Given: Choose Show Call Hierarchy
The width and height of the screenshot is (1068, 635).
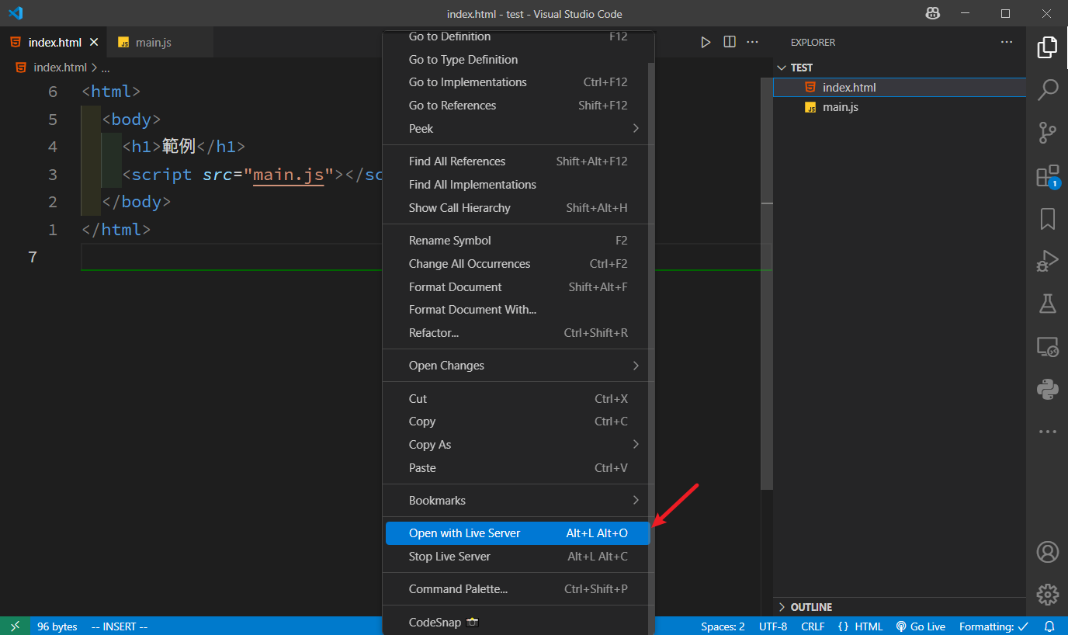Looking at the screenshot, I should tap(516, 208).
